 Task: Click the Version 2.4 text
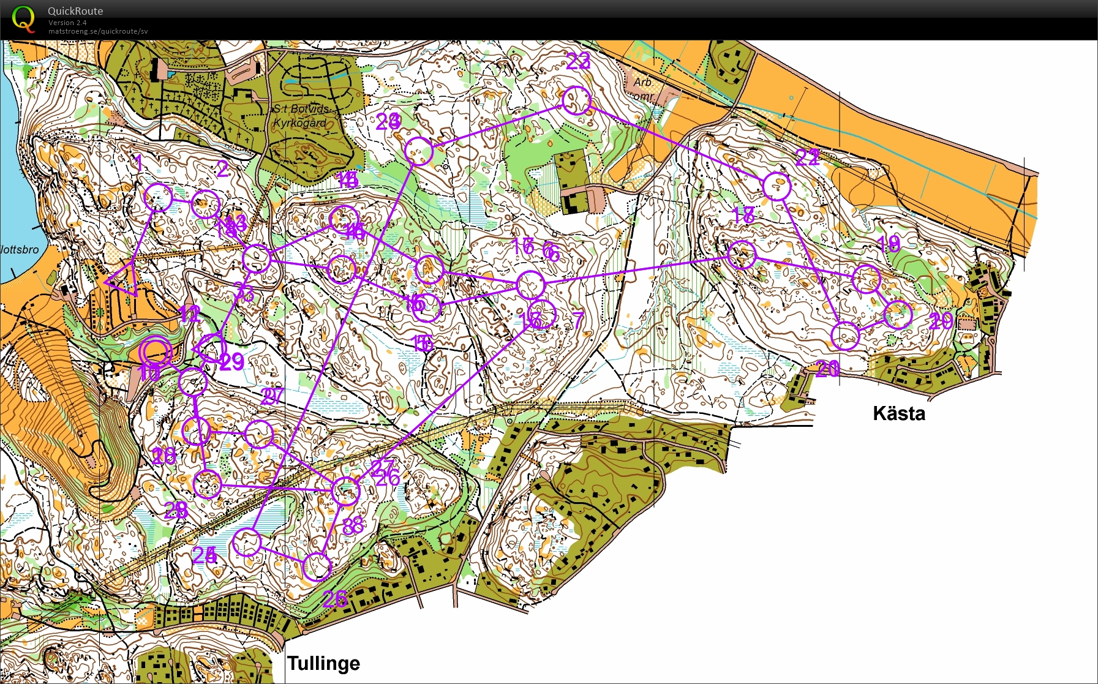pyautogui.click(x=67, y=23)
